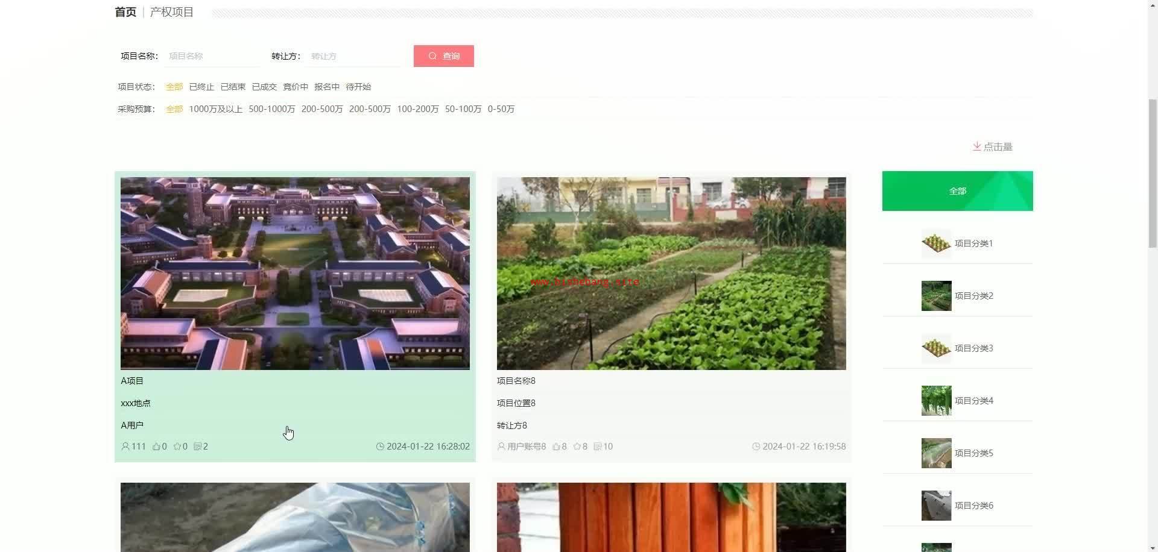Click the 点击量 sort arrow icon
The image size is (1158, 552).
[976, 146]
